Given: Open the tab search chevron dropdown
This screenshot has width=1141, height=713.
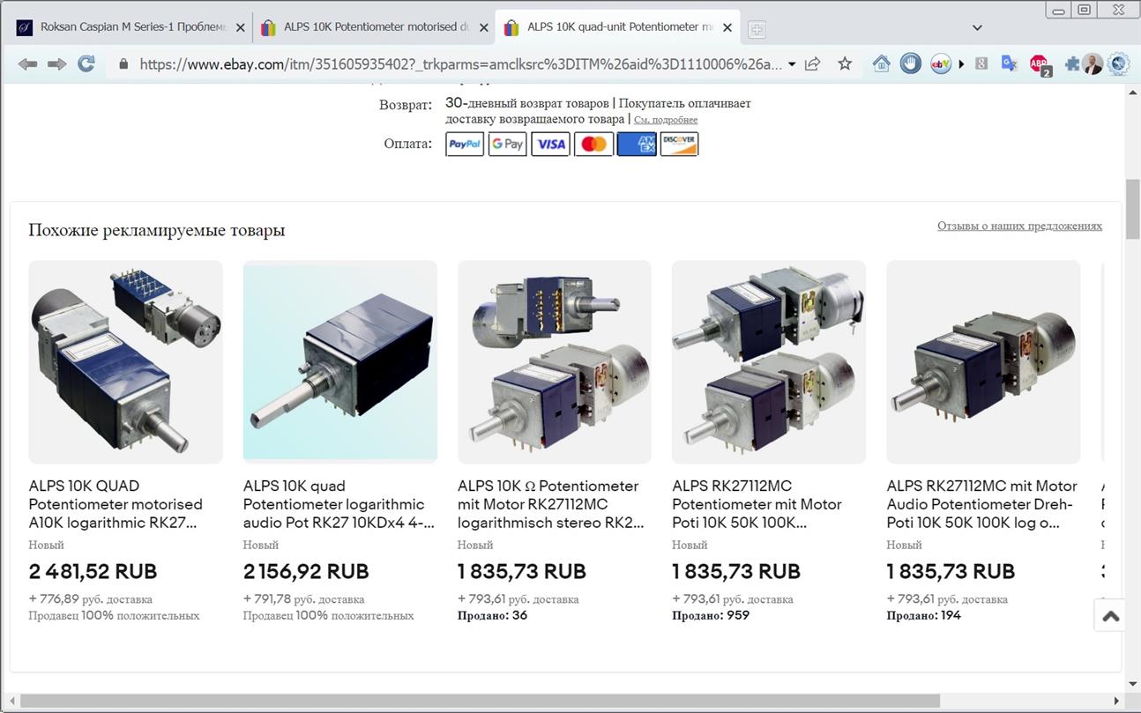Looking at the screenshot, I should point(977,27).
